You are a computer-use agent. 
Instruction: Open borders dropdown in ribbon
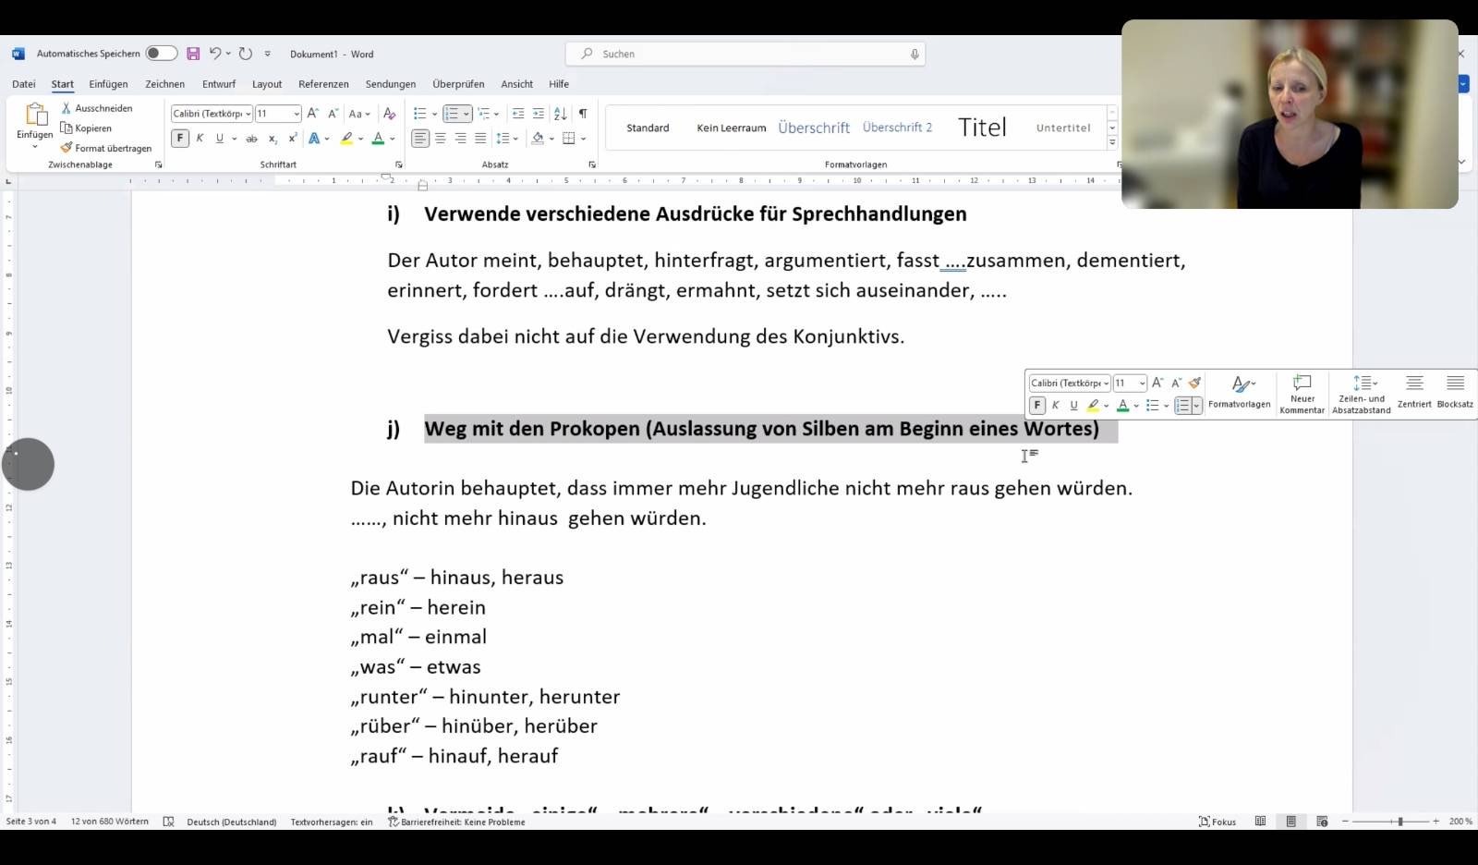pyautogui.click(x=583, y=139)
